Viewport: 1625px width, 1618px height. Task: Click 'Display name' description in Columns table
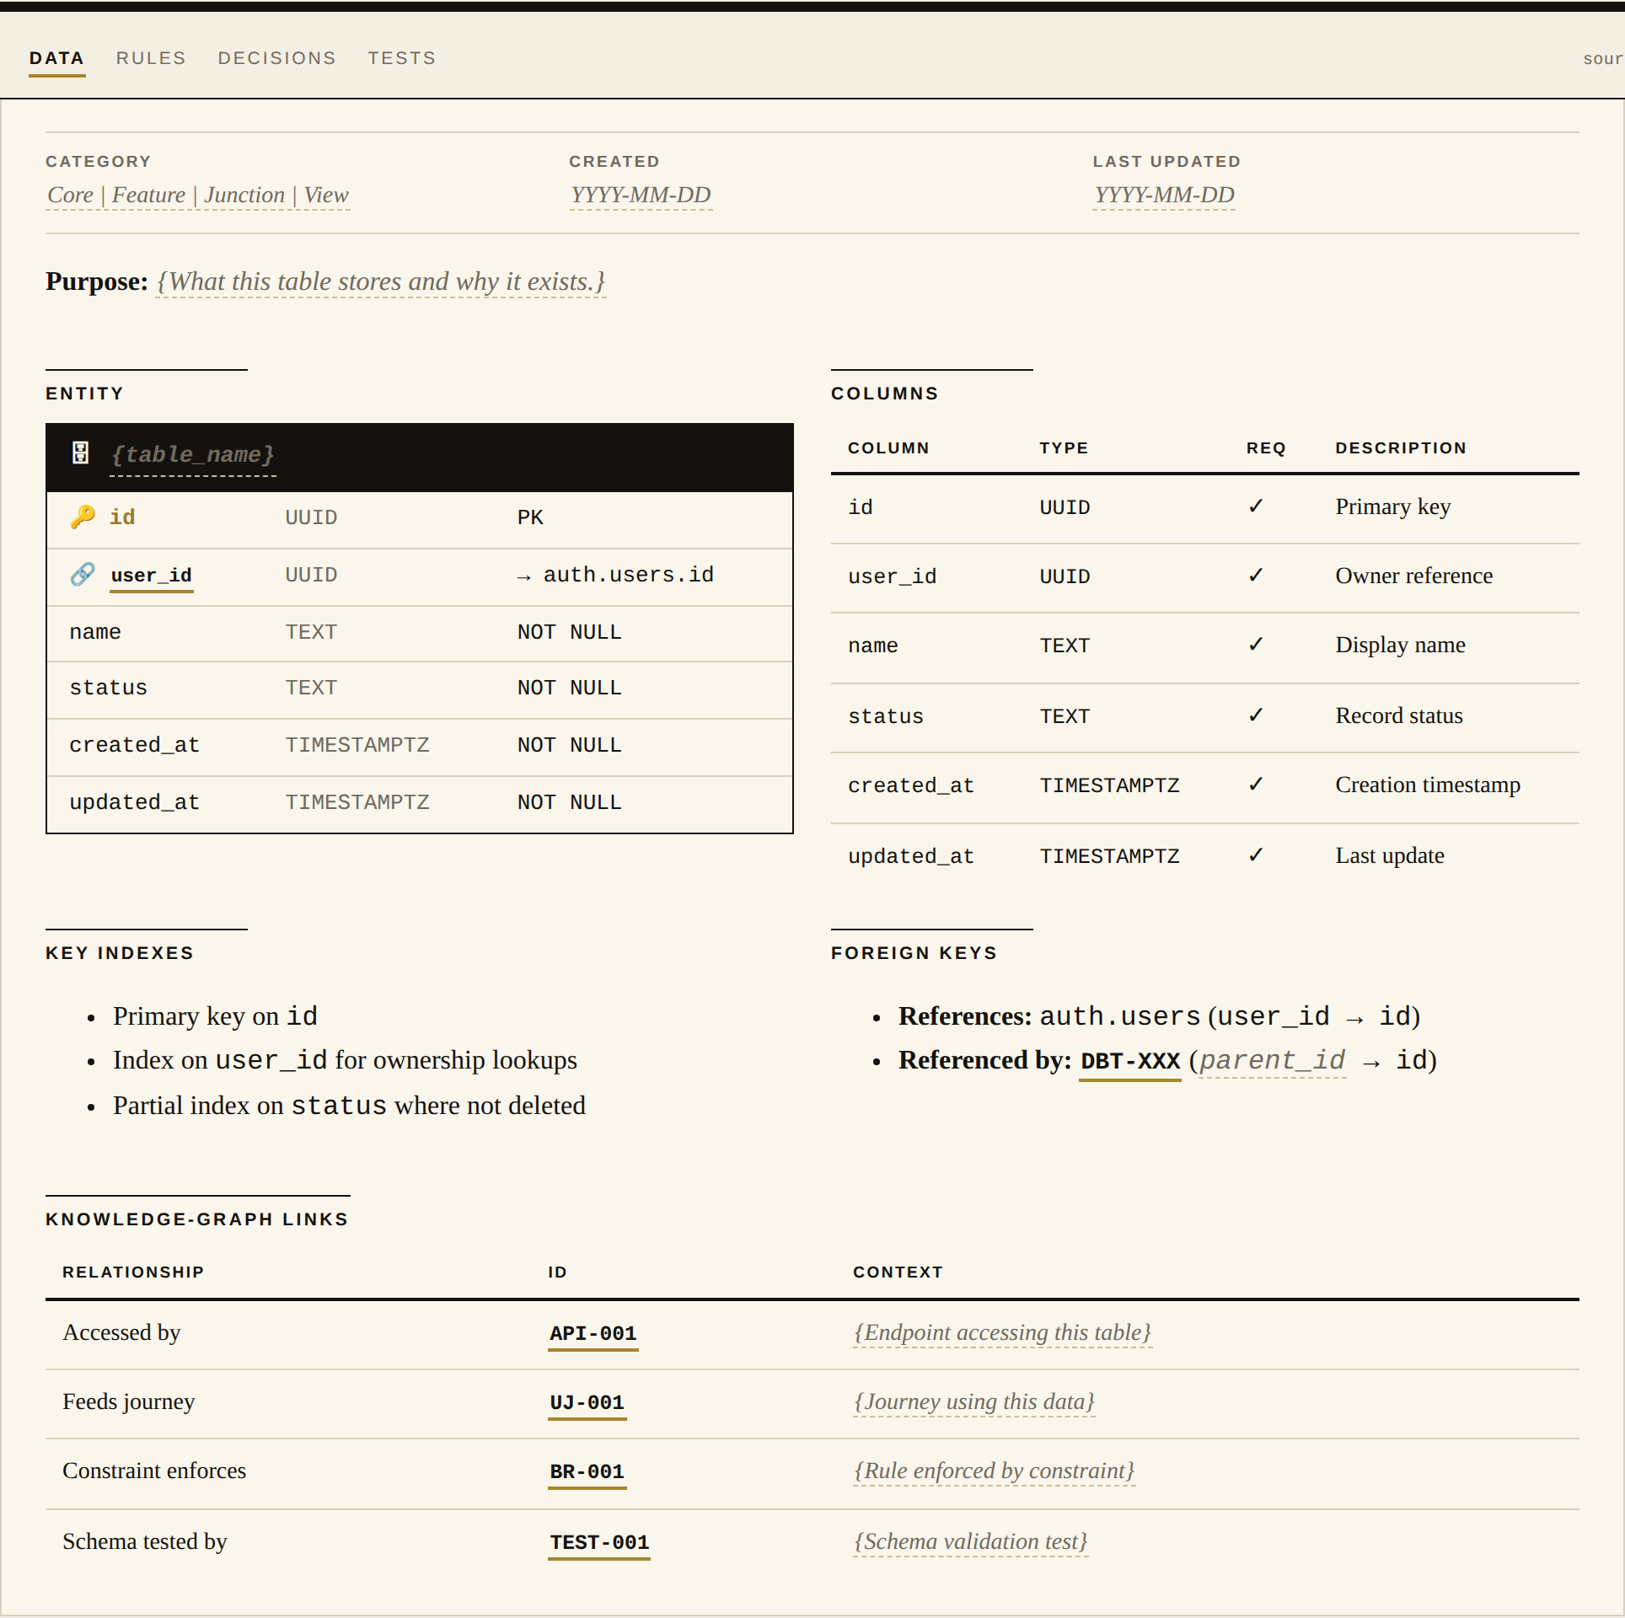(x=1400, y=646)
